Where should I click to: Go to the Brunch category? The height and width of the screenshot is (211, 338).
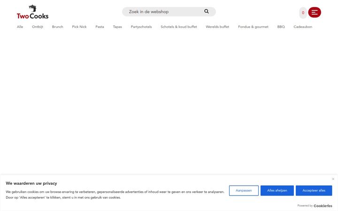tap(58, 27)
